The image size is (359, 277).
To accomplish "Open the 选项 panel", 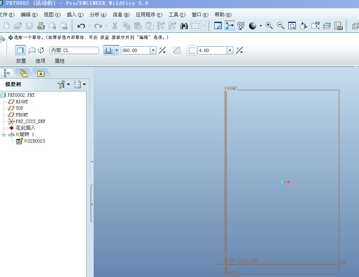I will [x=40, y=61].
